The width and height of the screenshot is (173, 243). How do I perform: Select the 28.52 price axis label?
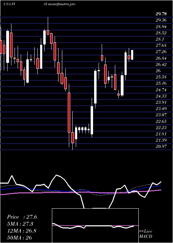(x=161, y=33)
